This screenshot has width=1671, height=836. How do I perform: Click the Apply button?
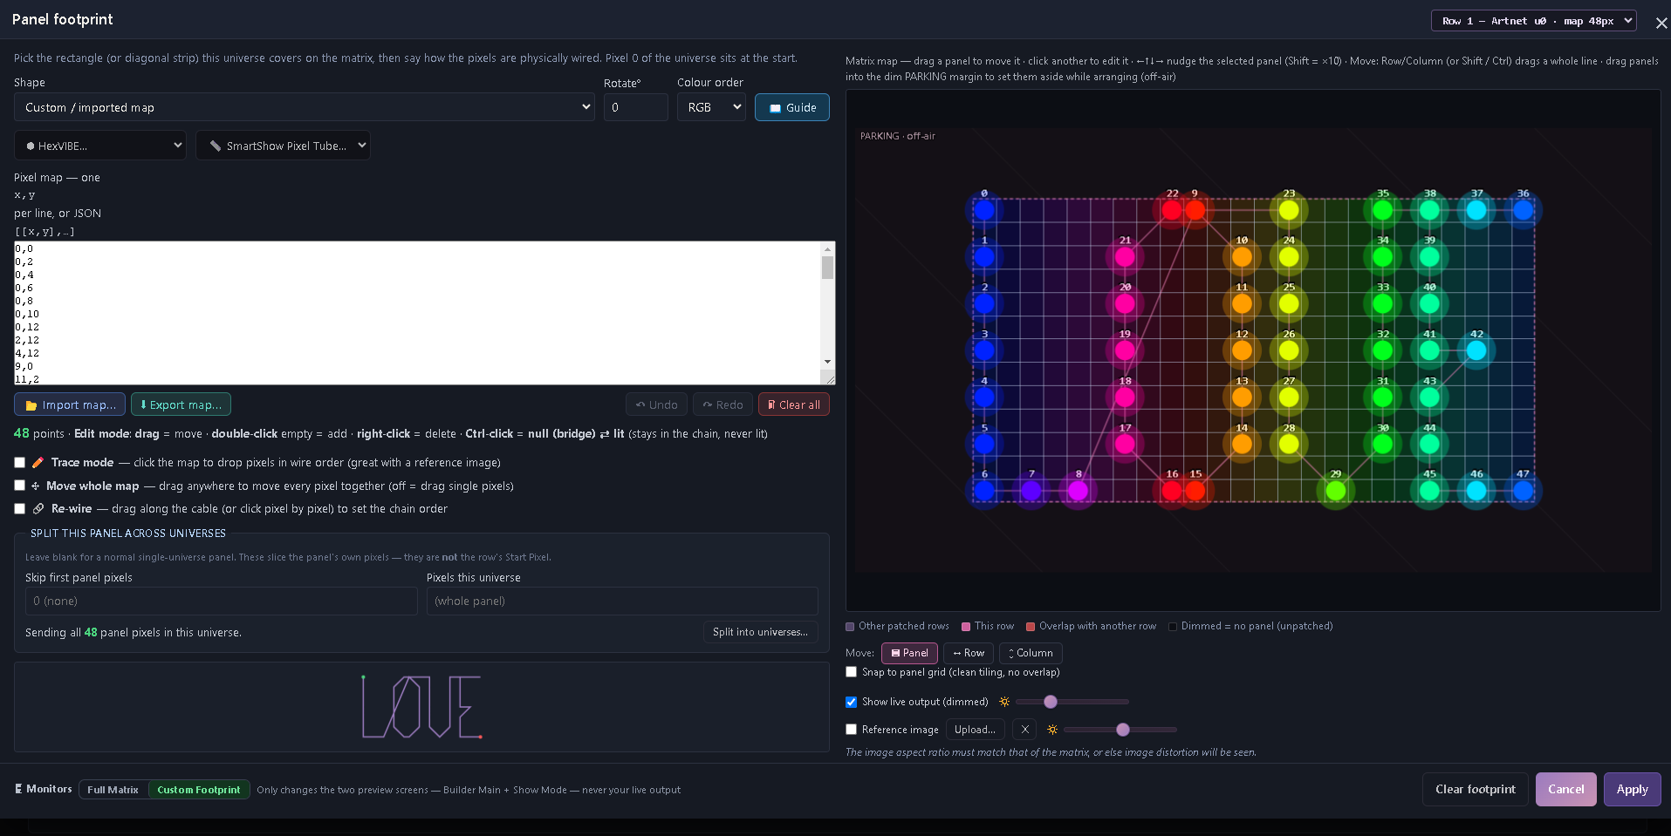pos(1632,789)
